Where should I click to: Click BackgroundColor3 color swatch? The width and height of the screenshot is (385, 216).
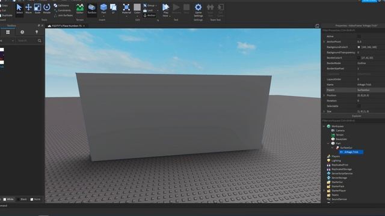tap(359, 47)
